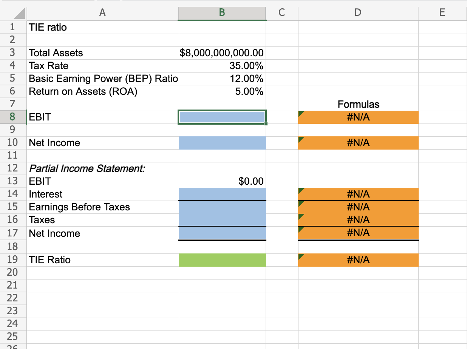Click the error indicator on TIE Ratio formula

point(301,256)
